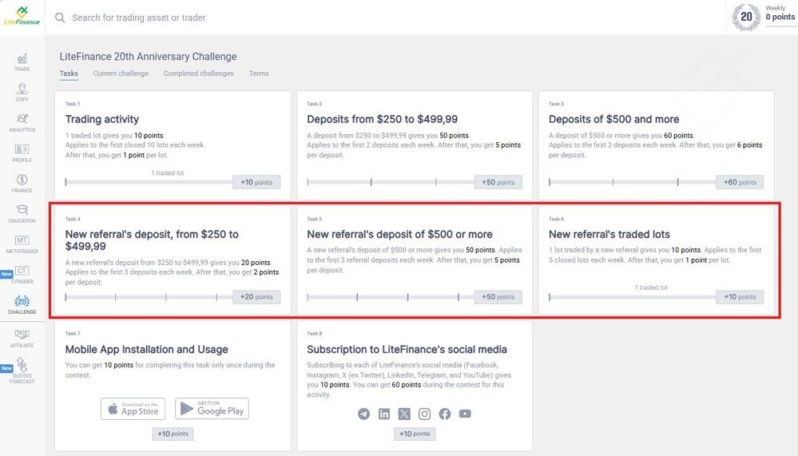This screenshot has height=456, width=798.
Task: Click +10 points in New referral's traded lots card
Action: pos(740,297)
